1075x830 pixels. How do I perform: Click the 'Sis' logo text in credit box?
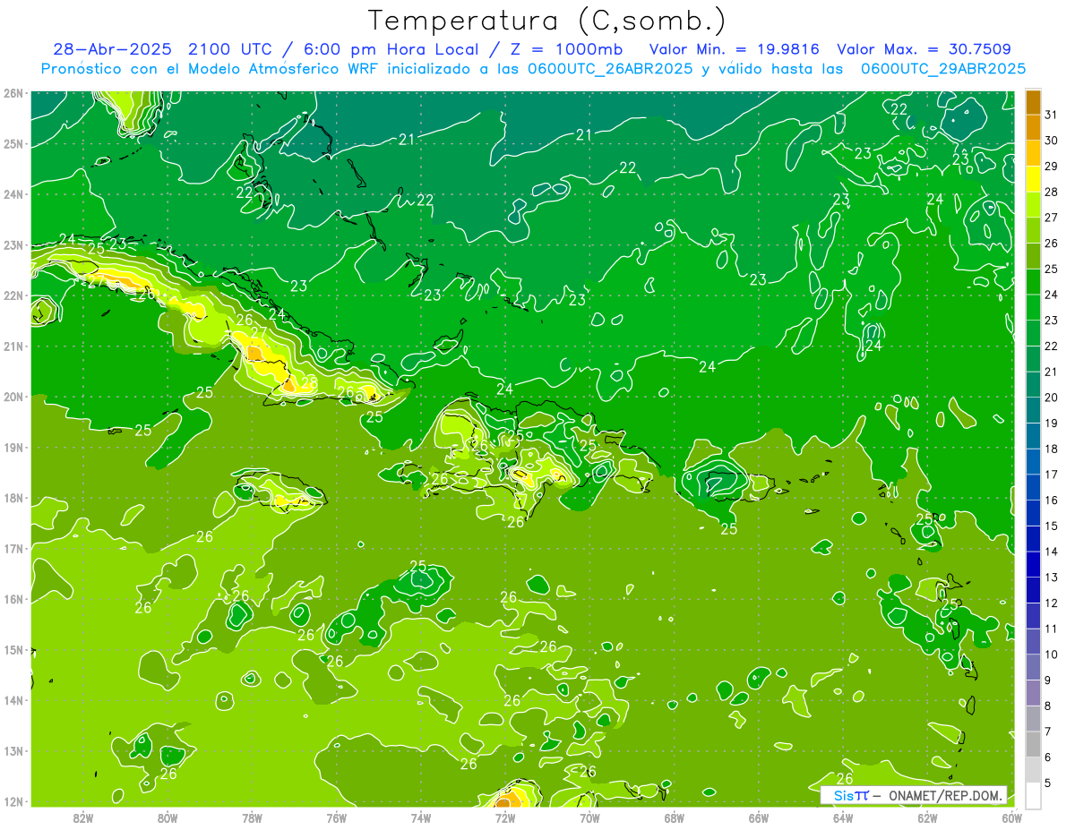(843, 795)
